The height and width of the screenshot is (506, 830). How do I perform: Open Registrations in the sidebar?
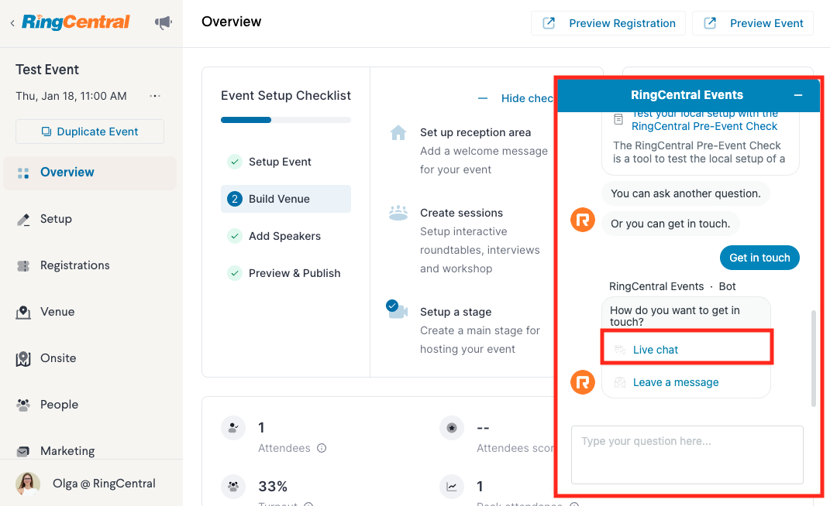tap(74, 265)
